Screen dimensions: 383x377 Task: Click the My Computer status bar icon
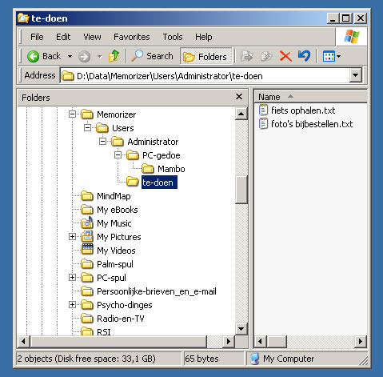pyautogui.click(x=255, y=359)
